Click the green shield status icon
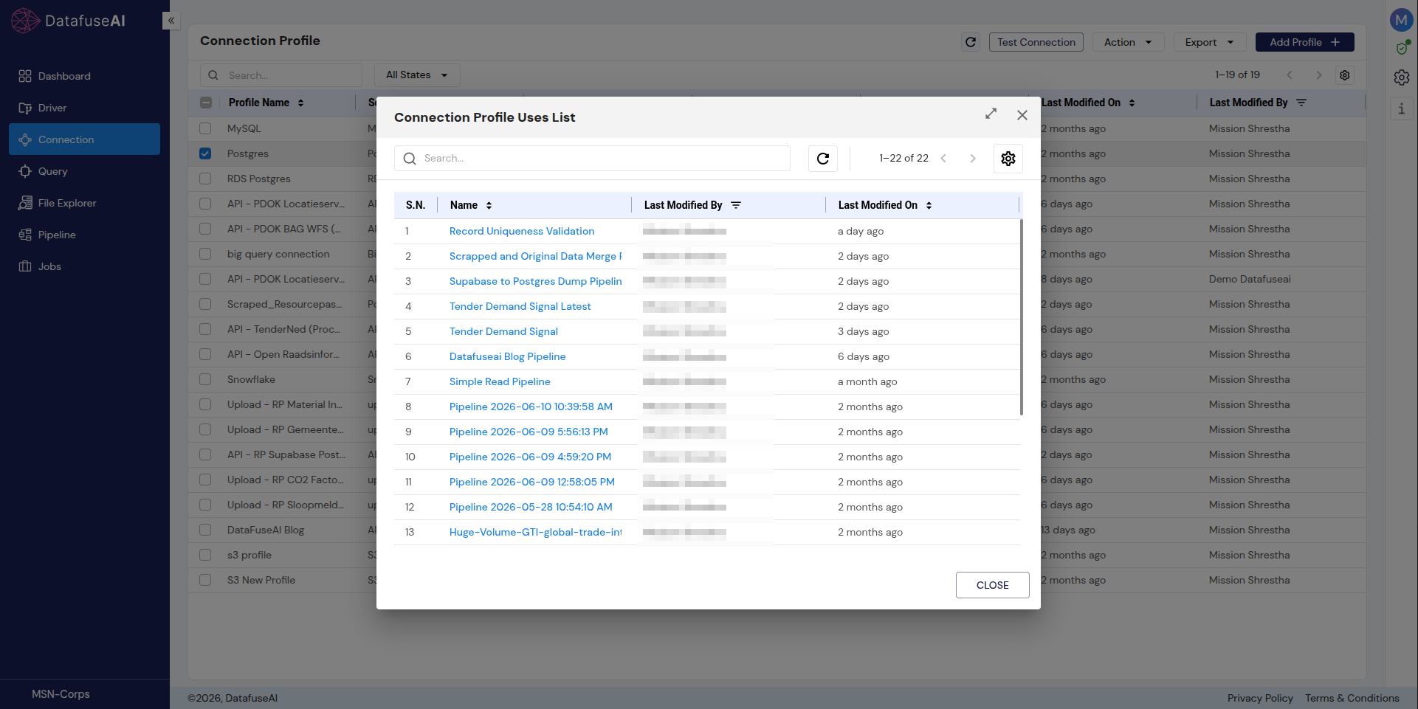Viewport: 1418px width, 709px height. click(x=1402, y=48)
